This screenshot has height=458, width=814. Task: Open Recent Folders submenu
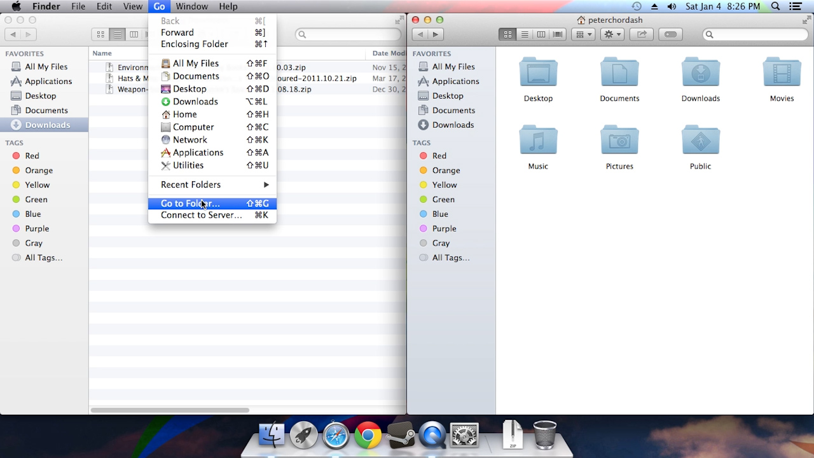pyautogui.click(x=212, y=184)
